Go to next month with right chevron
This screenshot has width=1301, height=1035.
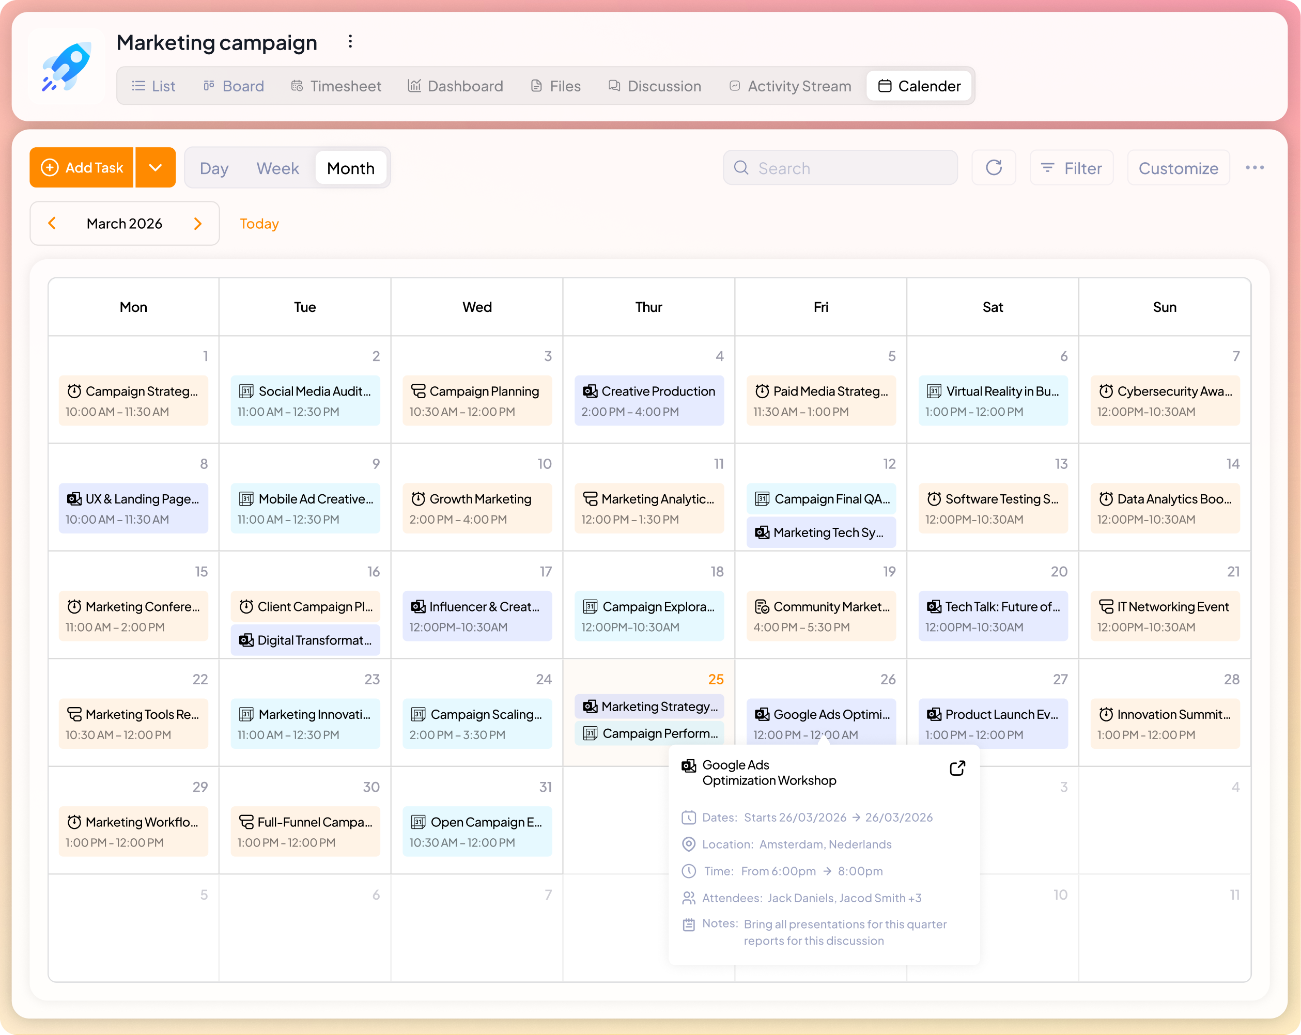tap(197, 223)
